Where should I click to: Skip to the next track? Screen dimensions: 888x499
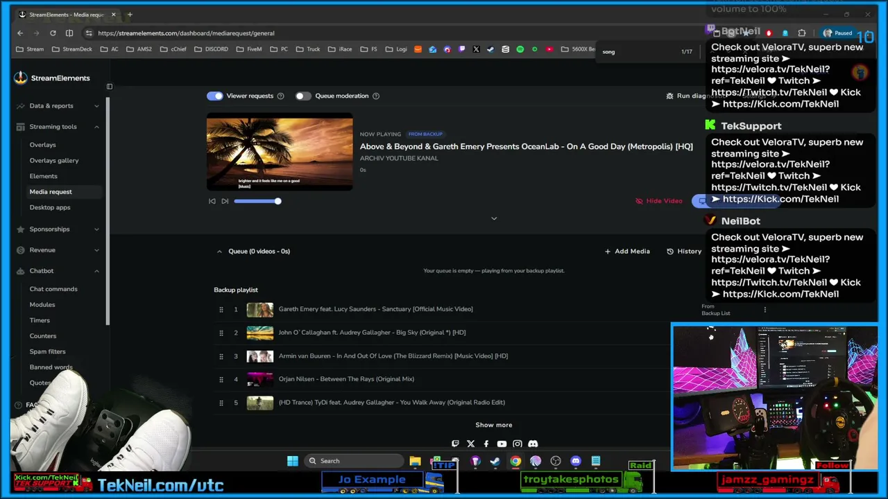click(x=225, y=201)
